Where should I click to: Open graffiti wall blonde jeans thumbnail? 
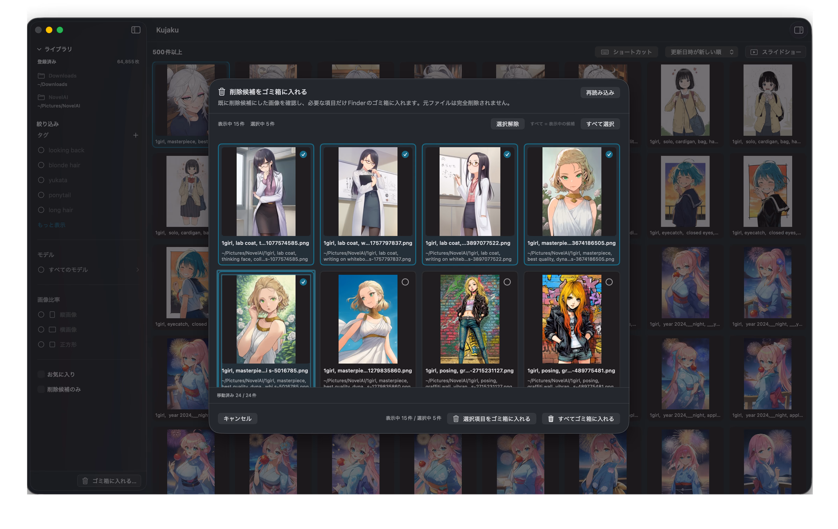[x=470, y=319]
